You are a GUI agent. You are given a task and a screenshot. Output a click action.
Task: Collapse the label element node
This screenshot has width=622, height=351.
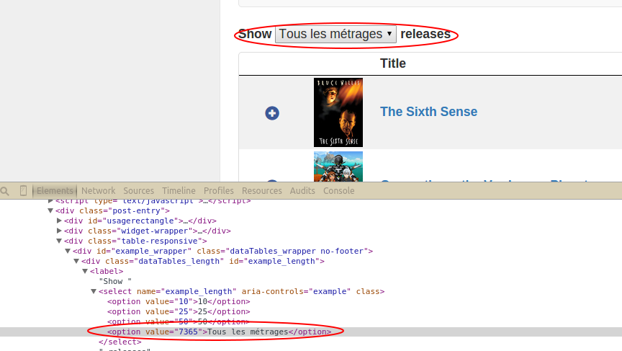85,271
